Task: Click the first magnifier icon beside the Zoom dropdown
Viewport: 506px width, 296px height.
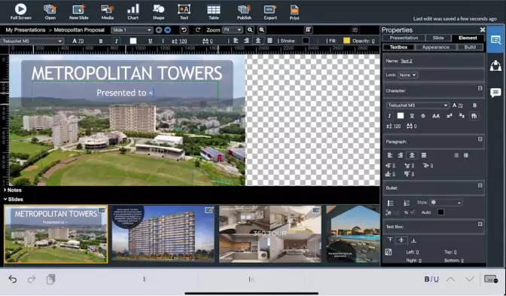Action: pos(250,30)
